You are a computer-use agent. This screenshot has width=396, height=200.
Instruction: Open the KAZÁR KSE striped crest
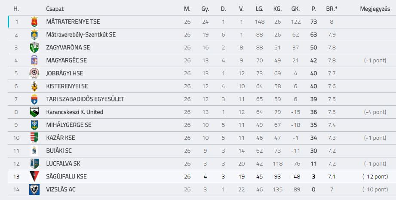34,138
